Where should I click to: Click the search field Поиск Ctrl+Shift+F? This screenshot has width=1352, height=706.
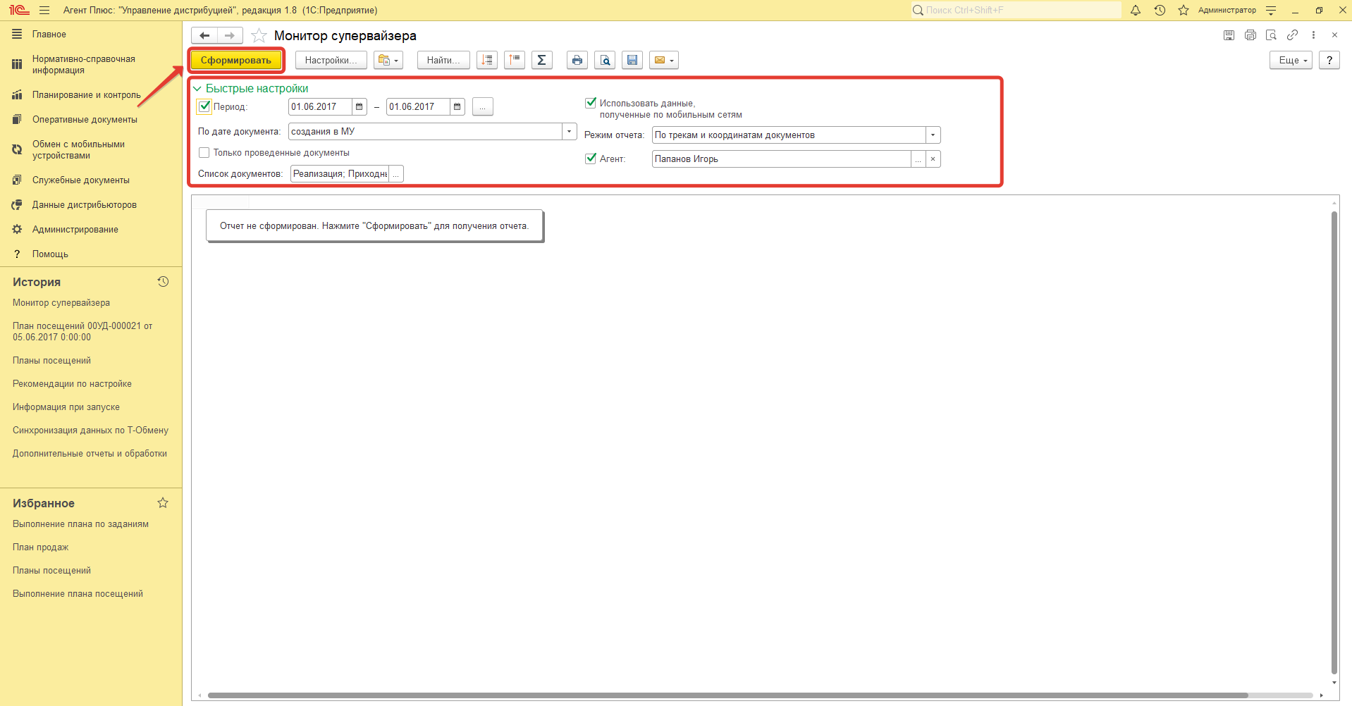click(1016, 10)
